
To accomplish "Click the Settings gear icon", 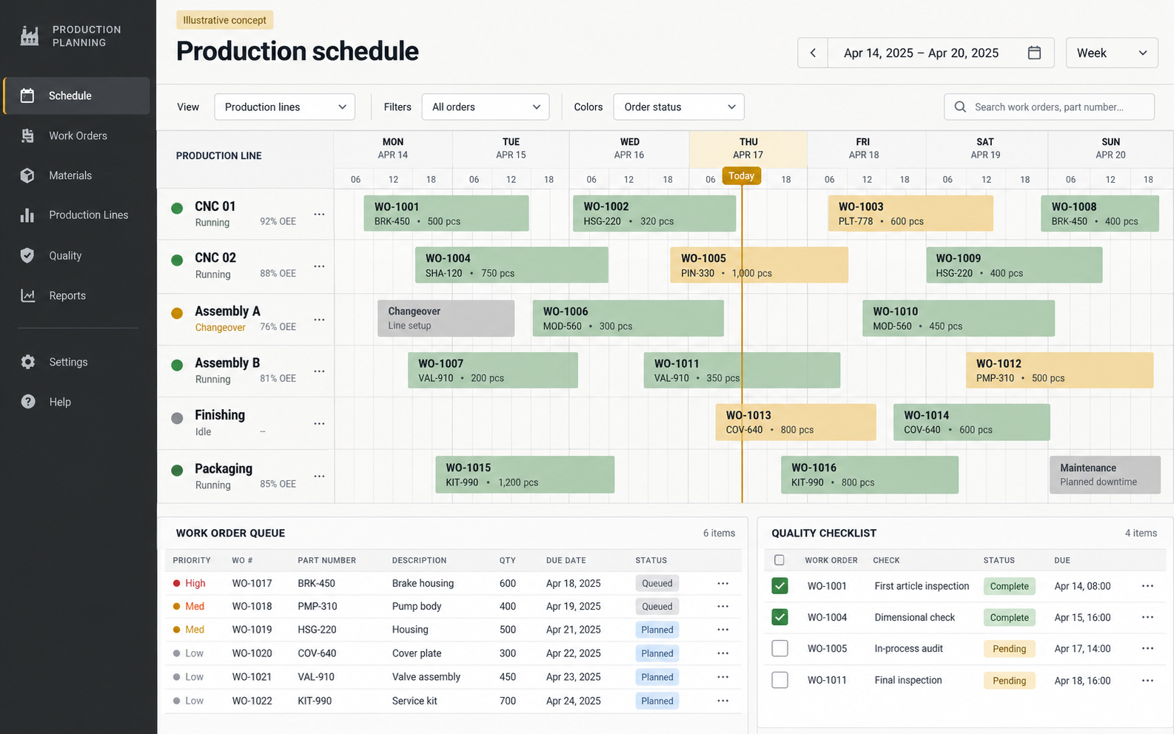I will [27, 362].
